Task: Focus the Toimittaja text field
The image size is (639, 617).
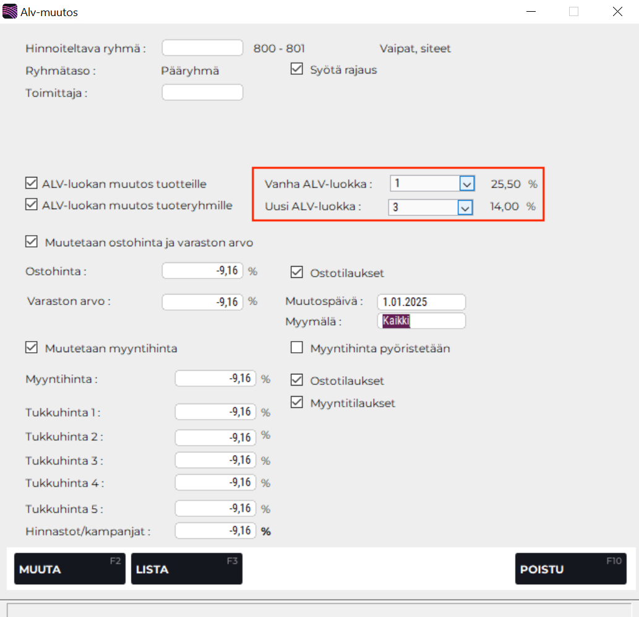Action: (202, 93)
